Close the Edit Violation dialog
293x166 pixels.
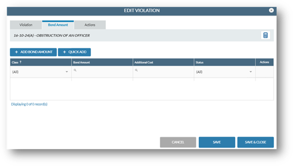(271, 10)
